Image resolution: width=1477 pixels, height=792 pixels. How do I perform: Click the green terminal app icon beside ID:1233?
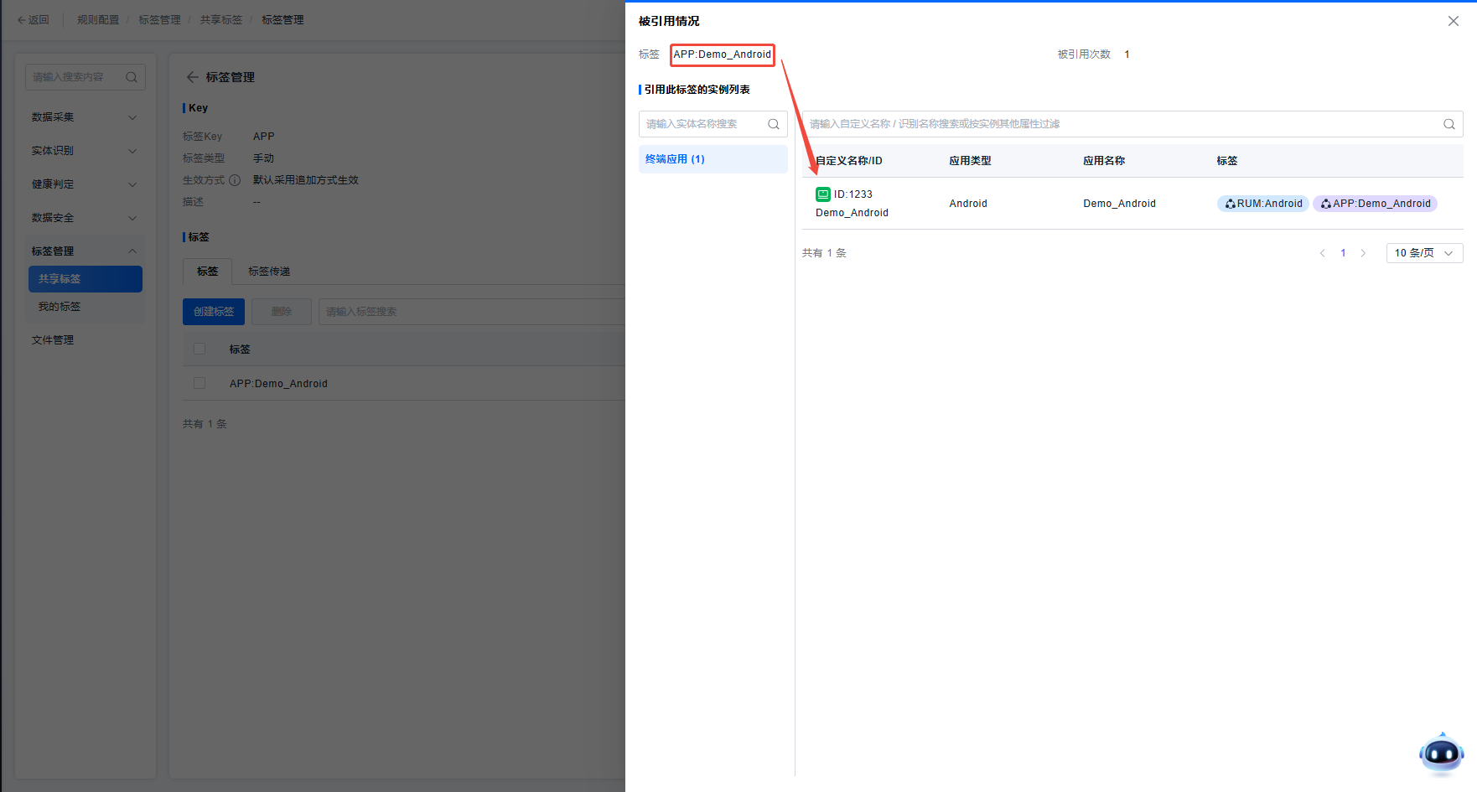coord(822,194)
